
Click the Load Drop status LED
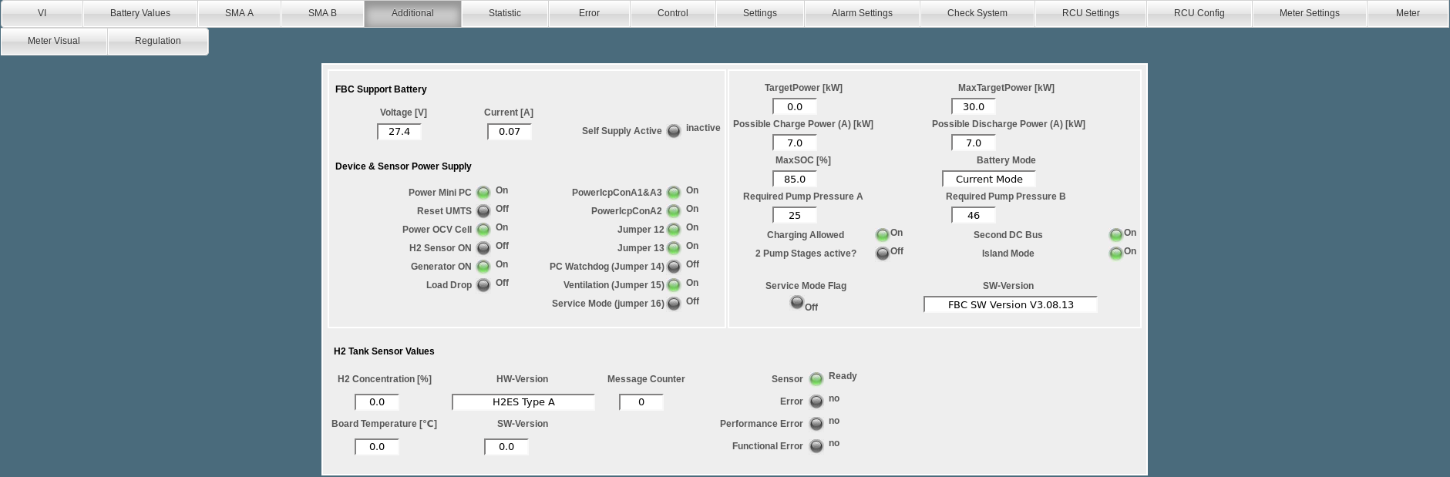click(483, 285)
